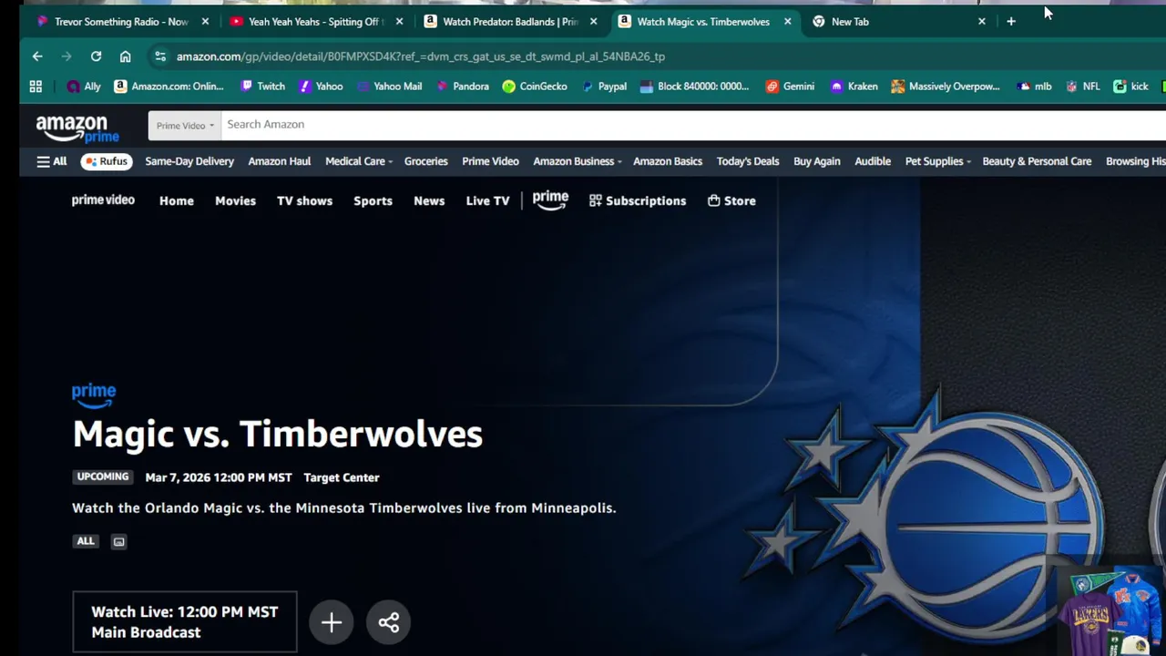This screenshot has width=1166, height=656.
Task: Open the Live TV section
Action: (x=487, y=200)
